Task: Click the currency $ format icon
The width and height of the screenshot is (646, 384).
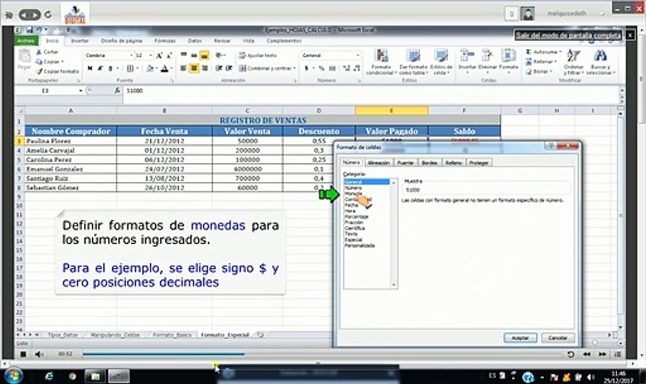Action: [x=306, y=68]
